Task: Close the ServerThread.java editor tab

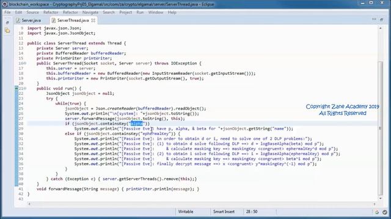Action: pyautogui.click(x=93, y=20)
